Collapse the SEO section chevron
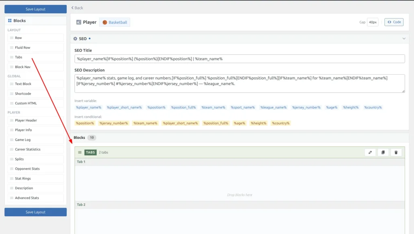414x234 pixels. click(404, 38)
